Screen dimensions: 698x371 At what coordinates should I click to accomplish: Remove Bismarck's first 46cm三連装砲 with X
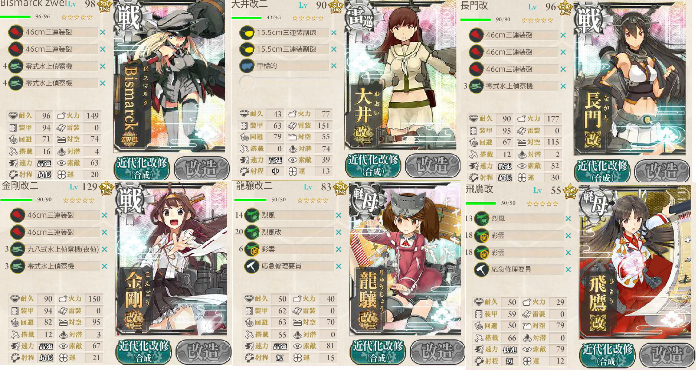coord(103,32)
